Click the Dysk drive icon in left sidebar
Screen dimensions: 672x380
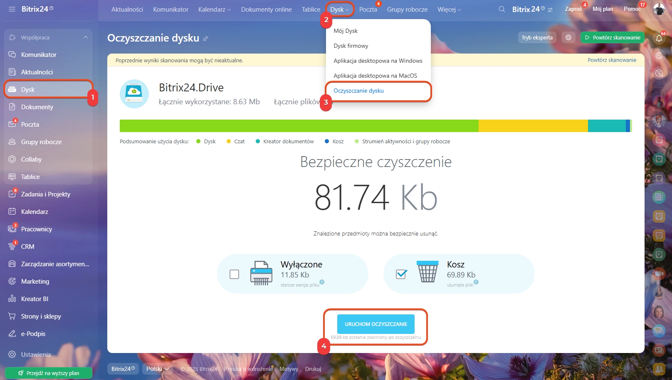pos(12,89)
